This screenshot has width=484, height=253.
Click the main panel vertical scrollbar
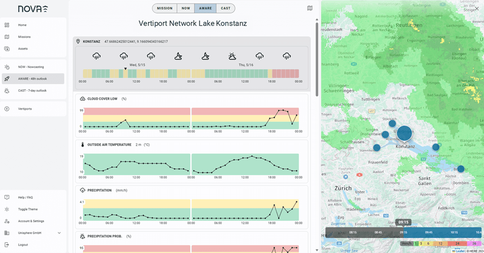tap(317, 60)
